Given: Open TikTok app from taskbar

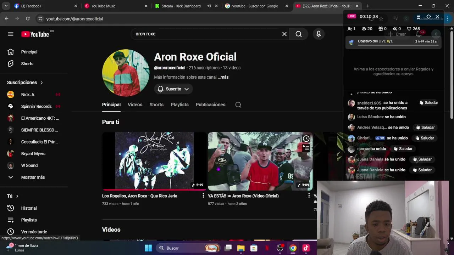Looking at the screenshot, I should (306, 248).
